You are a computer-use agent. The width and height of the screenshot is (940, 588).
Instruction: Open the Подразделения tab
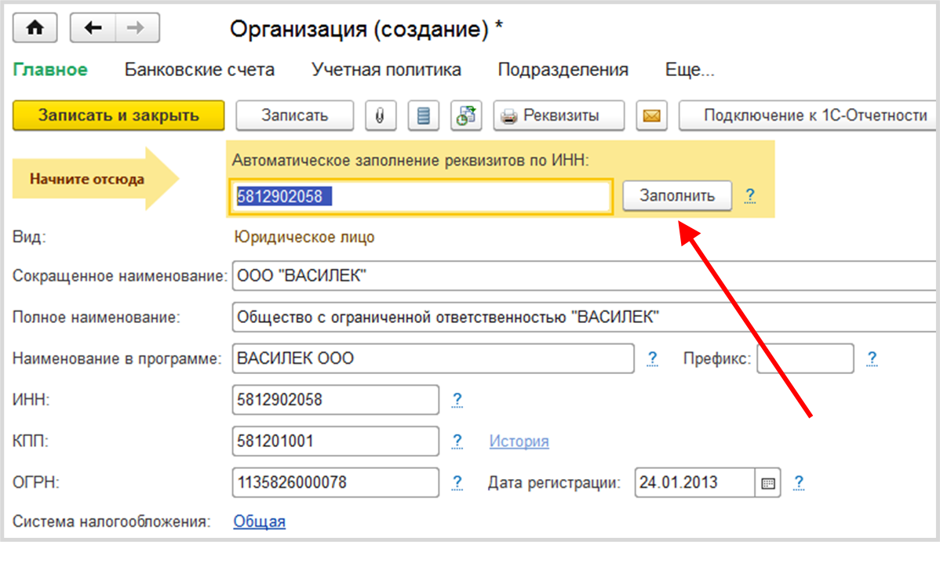pyautogui.click(x=563, y=70)
